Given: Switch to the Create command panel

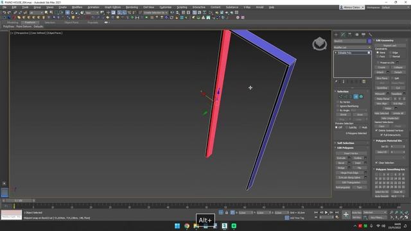Looking at the screenshot, I should [336, 35].
